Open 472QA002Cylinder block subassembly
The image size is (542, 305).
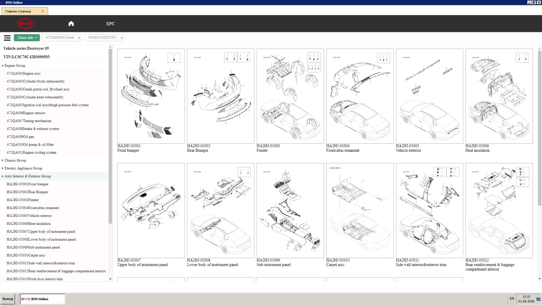tap(36, 81)
